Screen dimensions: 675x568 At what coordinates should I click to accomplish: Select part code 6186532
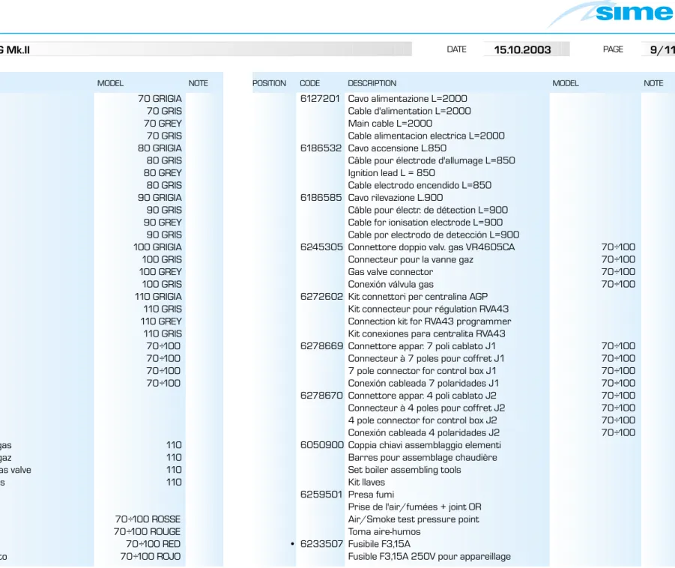click(x=321, y=148)
